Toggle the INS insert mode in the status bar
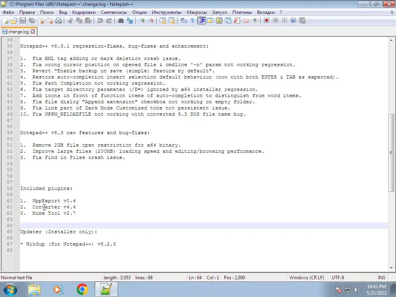 [381, 278]
